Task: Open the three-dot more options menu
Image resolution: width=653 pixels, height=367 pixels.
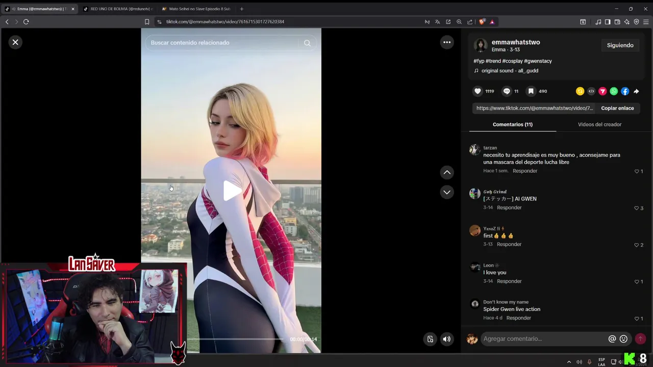Action: click(447, 42)
